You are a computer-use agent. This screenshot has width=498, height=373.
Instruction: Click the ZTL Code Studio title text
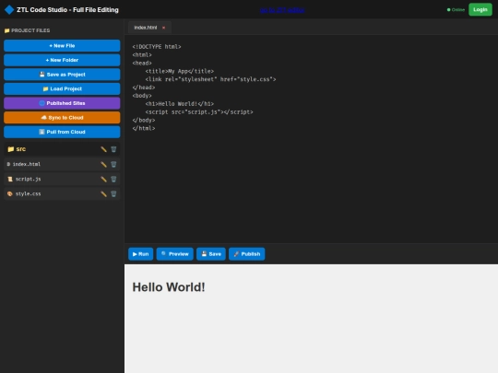(67, 10)
